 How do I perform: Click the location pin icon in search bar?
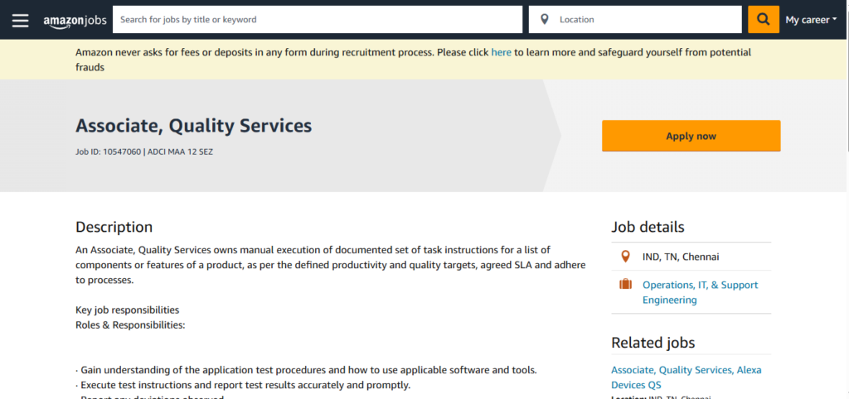click(x=545, y=20)
